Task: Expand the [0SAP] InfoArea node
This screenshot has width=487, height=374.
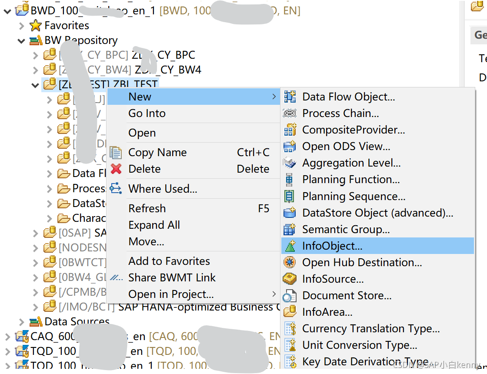Action: 35,233
